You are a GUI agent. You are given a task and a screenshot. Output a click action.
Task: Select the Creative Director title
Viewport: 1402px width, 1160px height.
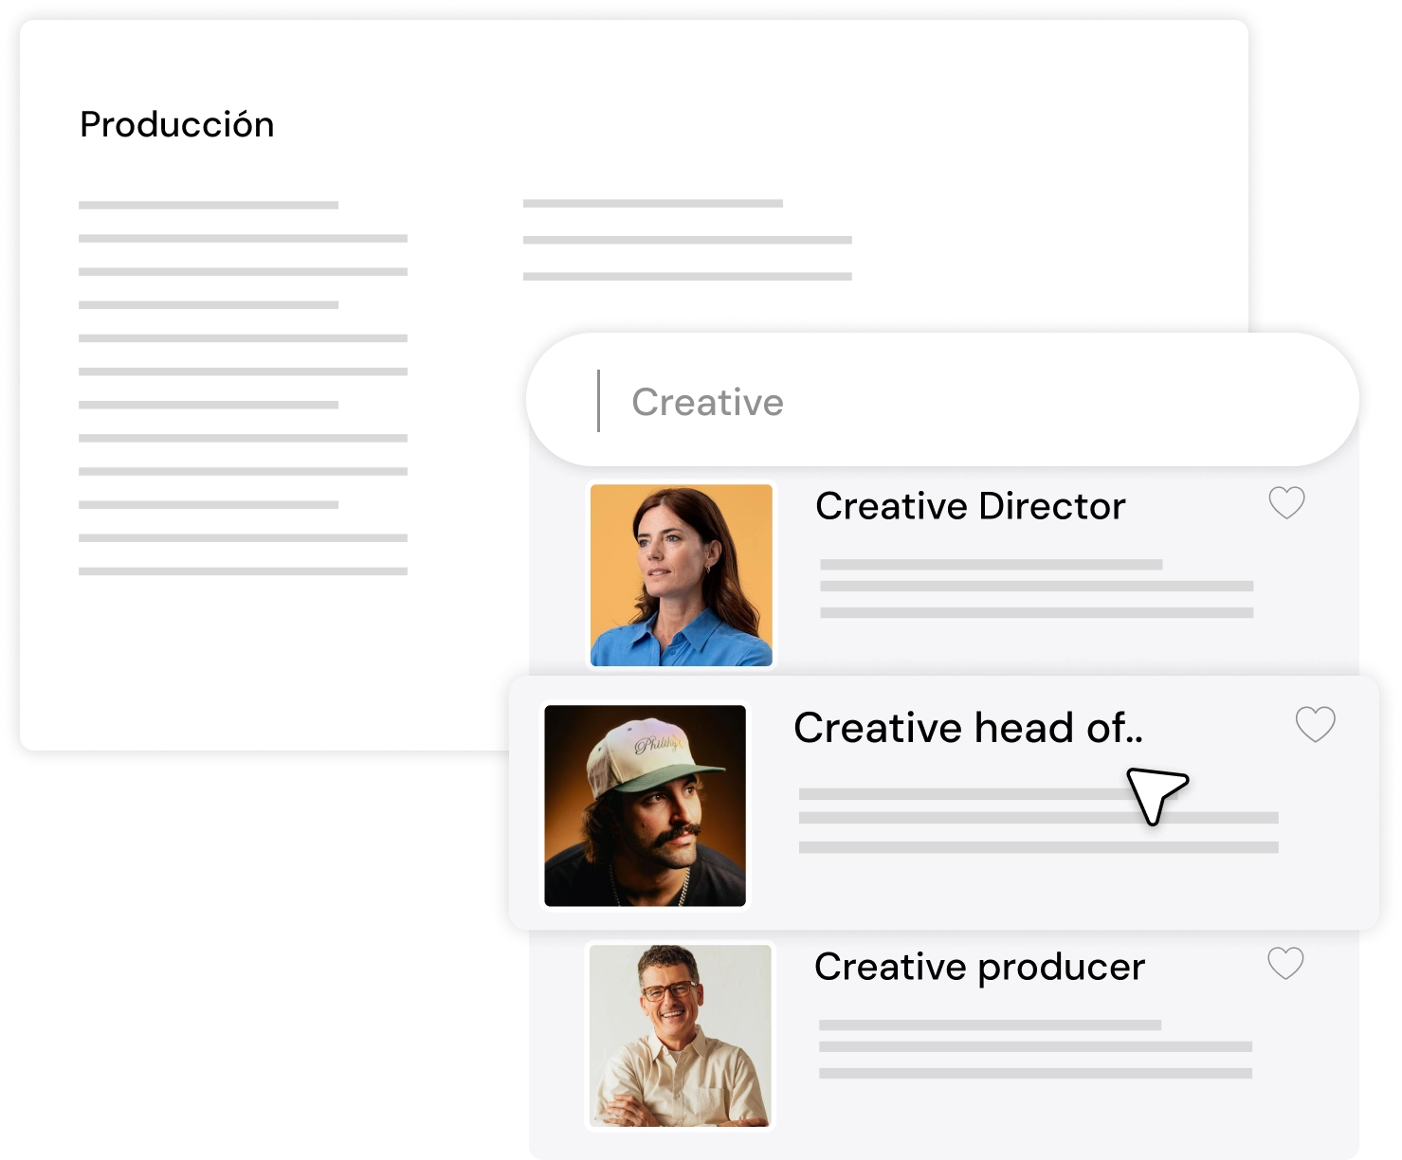[x=970, y=506]
